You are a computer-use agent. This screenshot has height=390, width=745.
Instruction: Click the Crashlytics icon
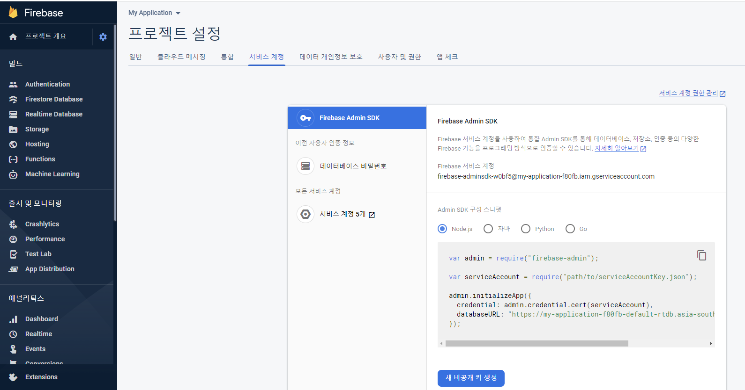click(x=13, y=224)
